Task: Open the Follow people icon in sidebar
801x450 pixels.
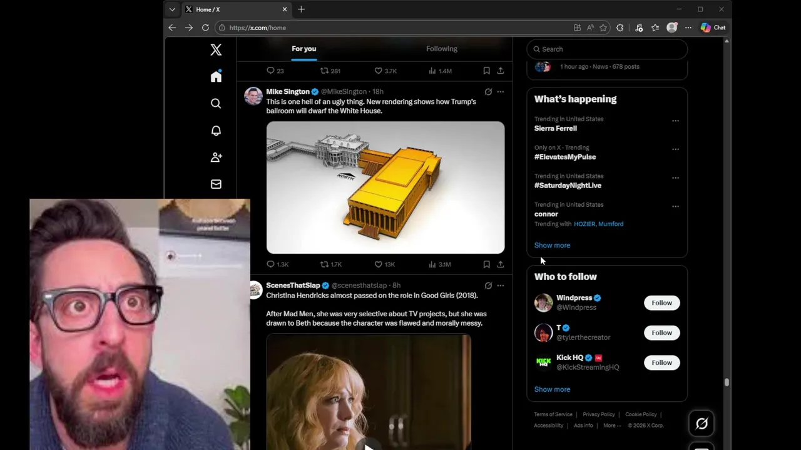Action: click(216, 157)
